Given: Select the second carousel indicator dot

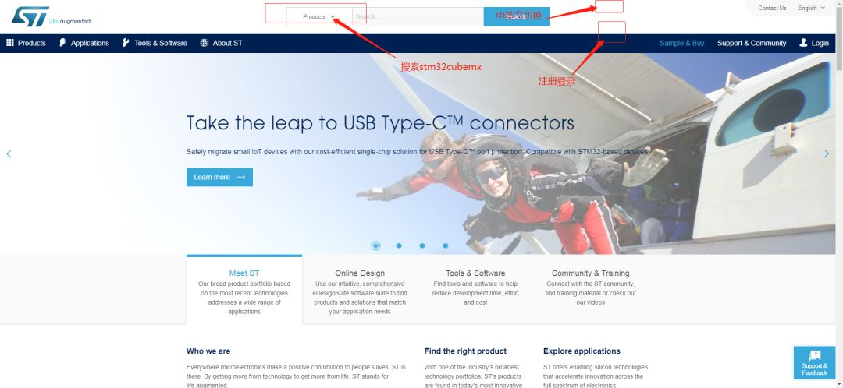Looking at the screenshot, I should (399, 245).
